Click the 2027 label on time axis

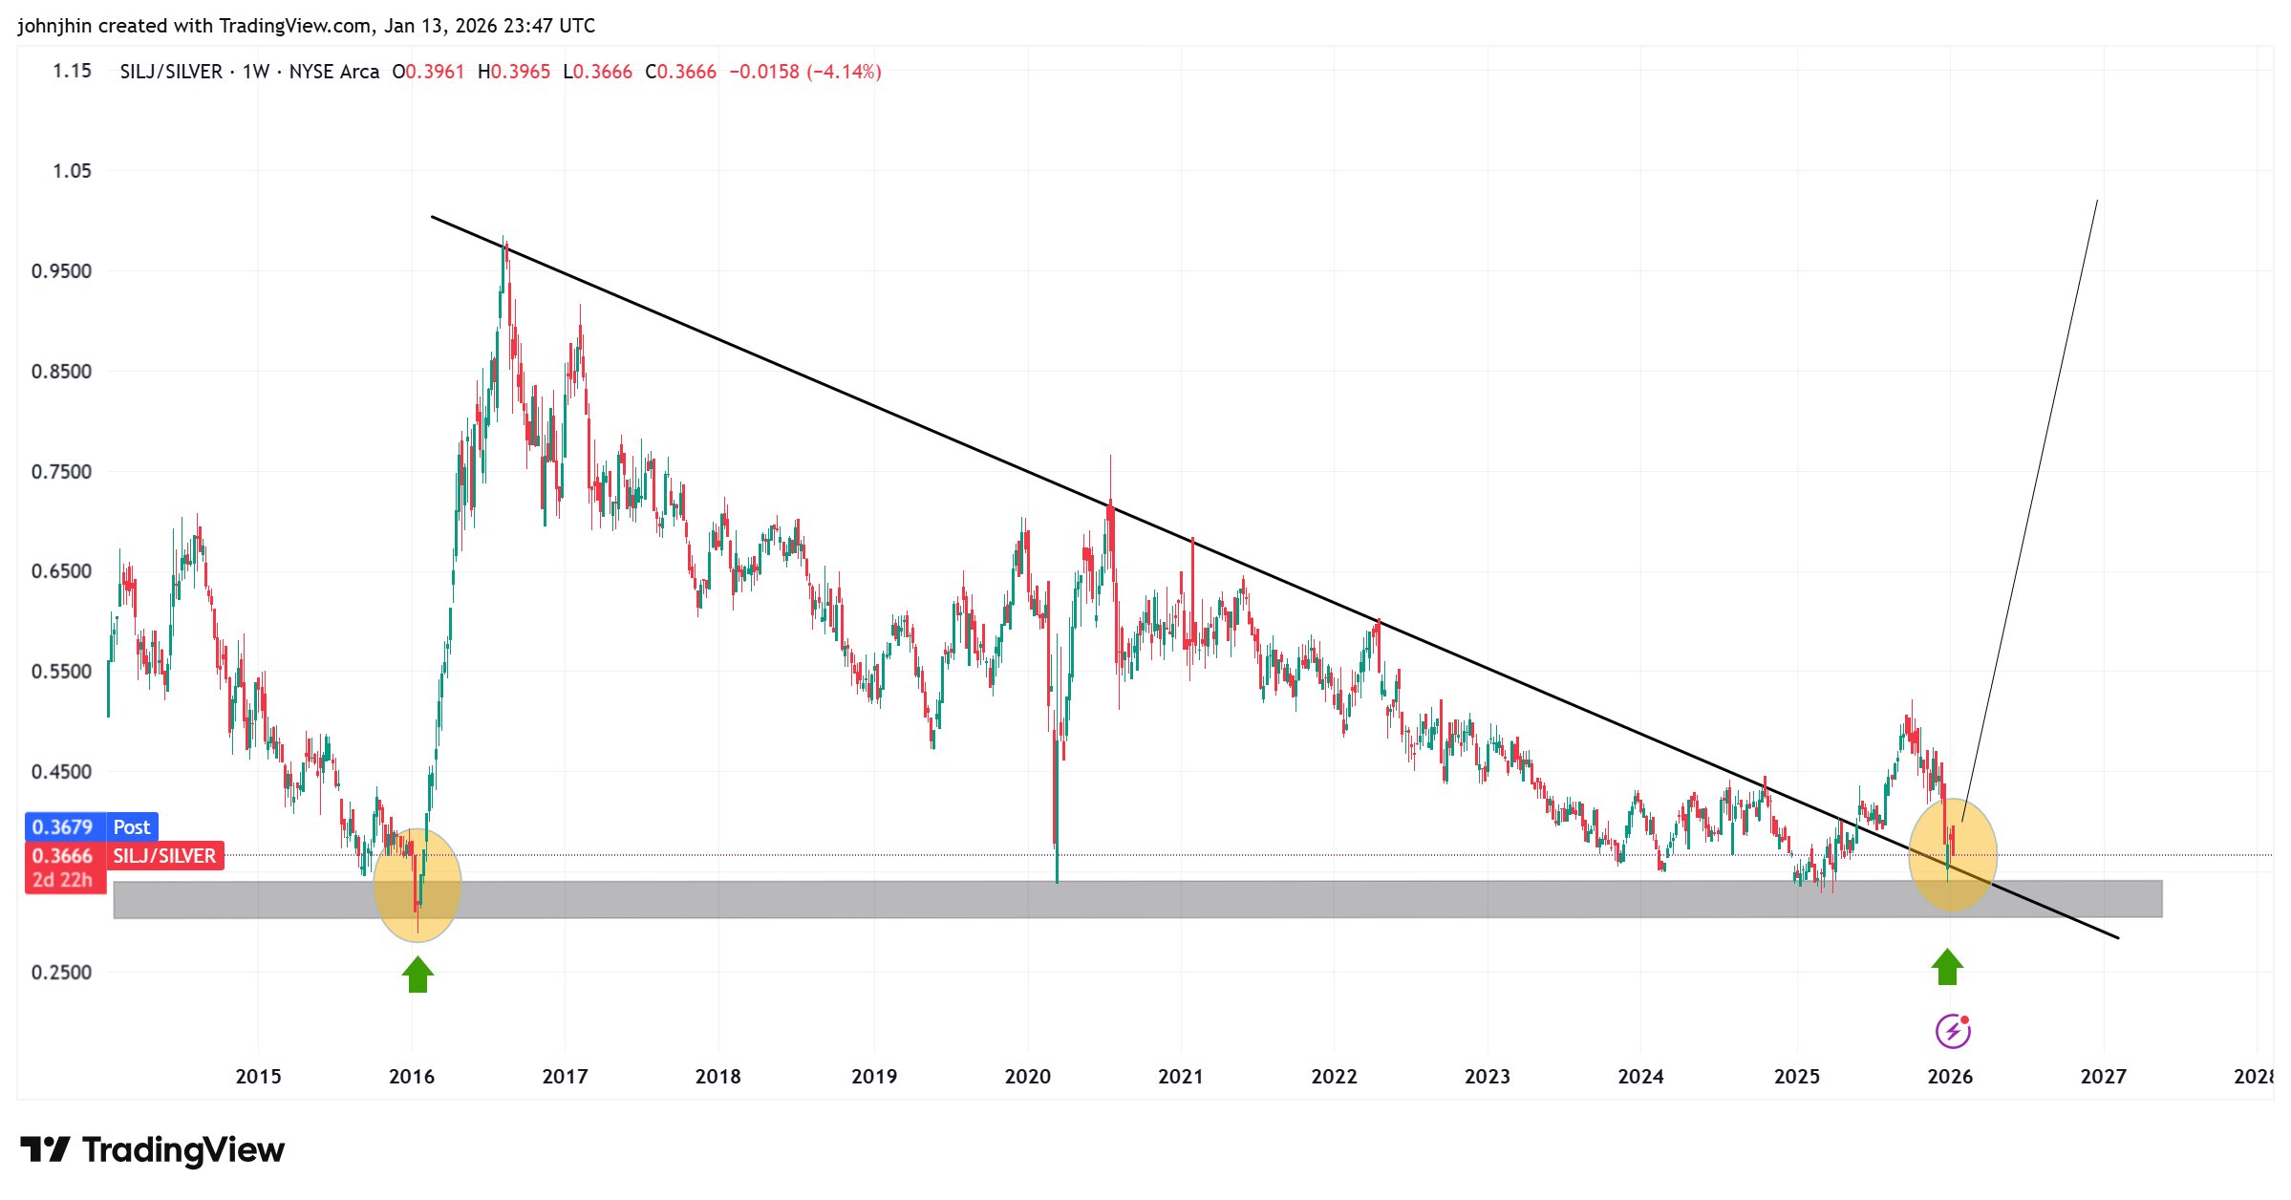pos(2103,1077)
